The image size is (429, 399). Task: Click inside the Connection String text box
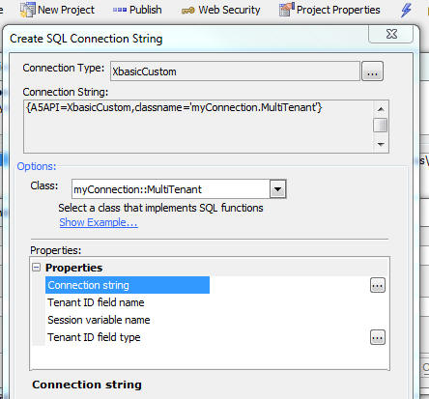[198, 127]
